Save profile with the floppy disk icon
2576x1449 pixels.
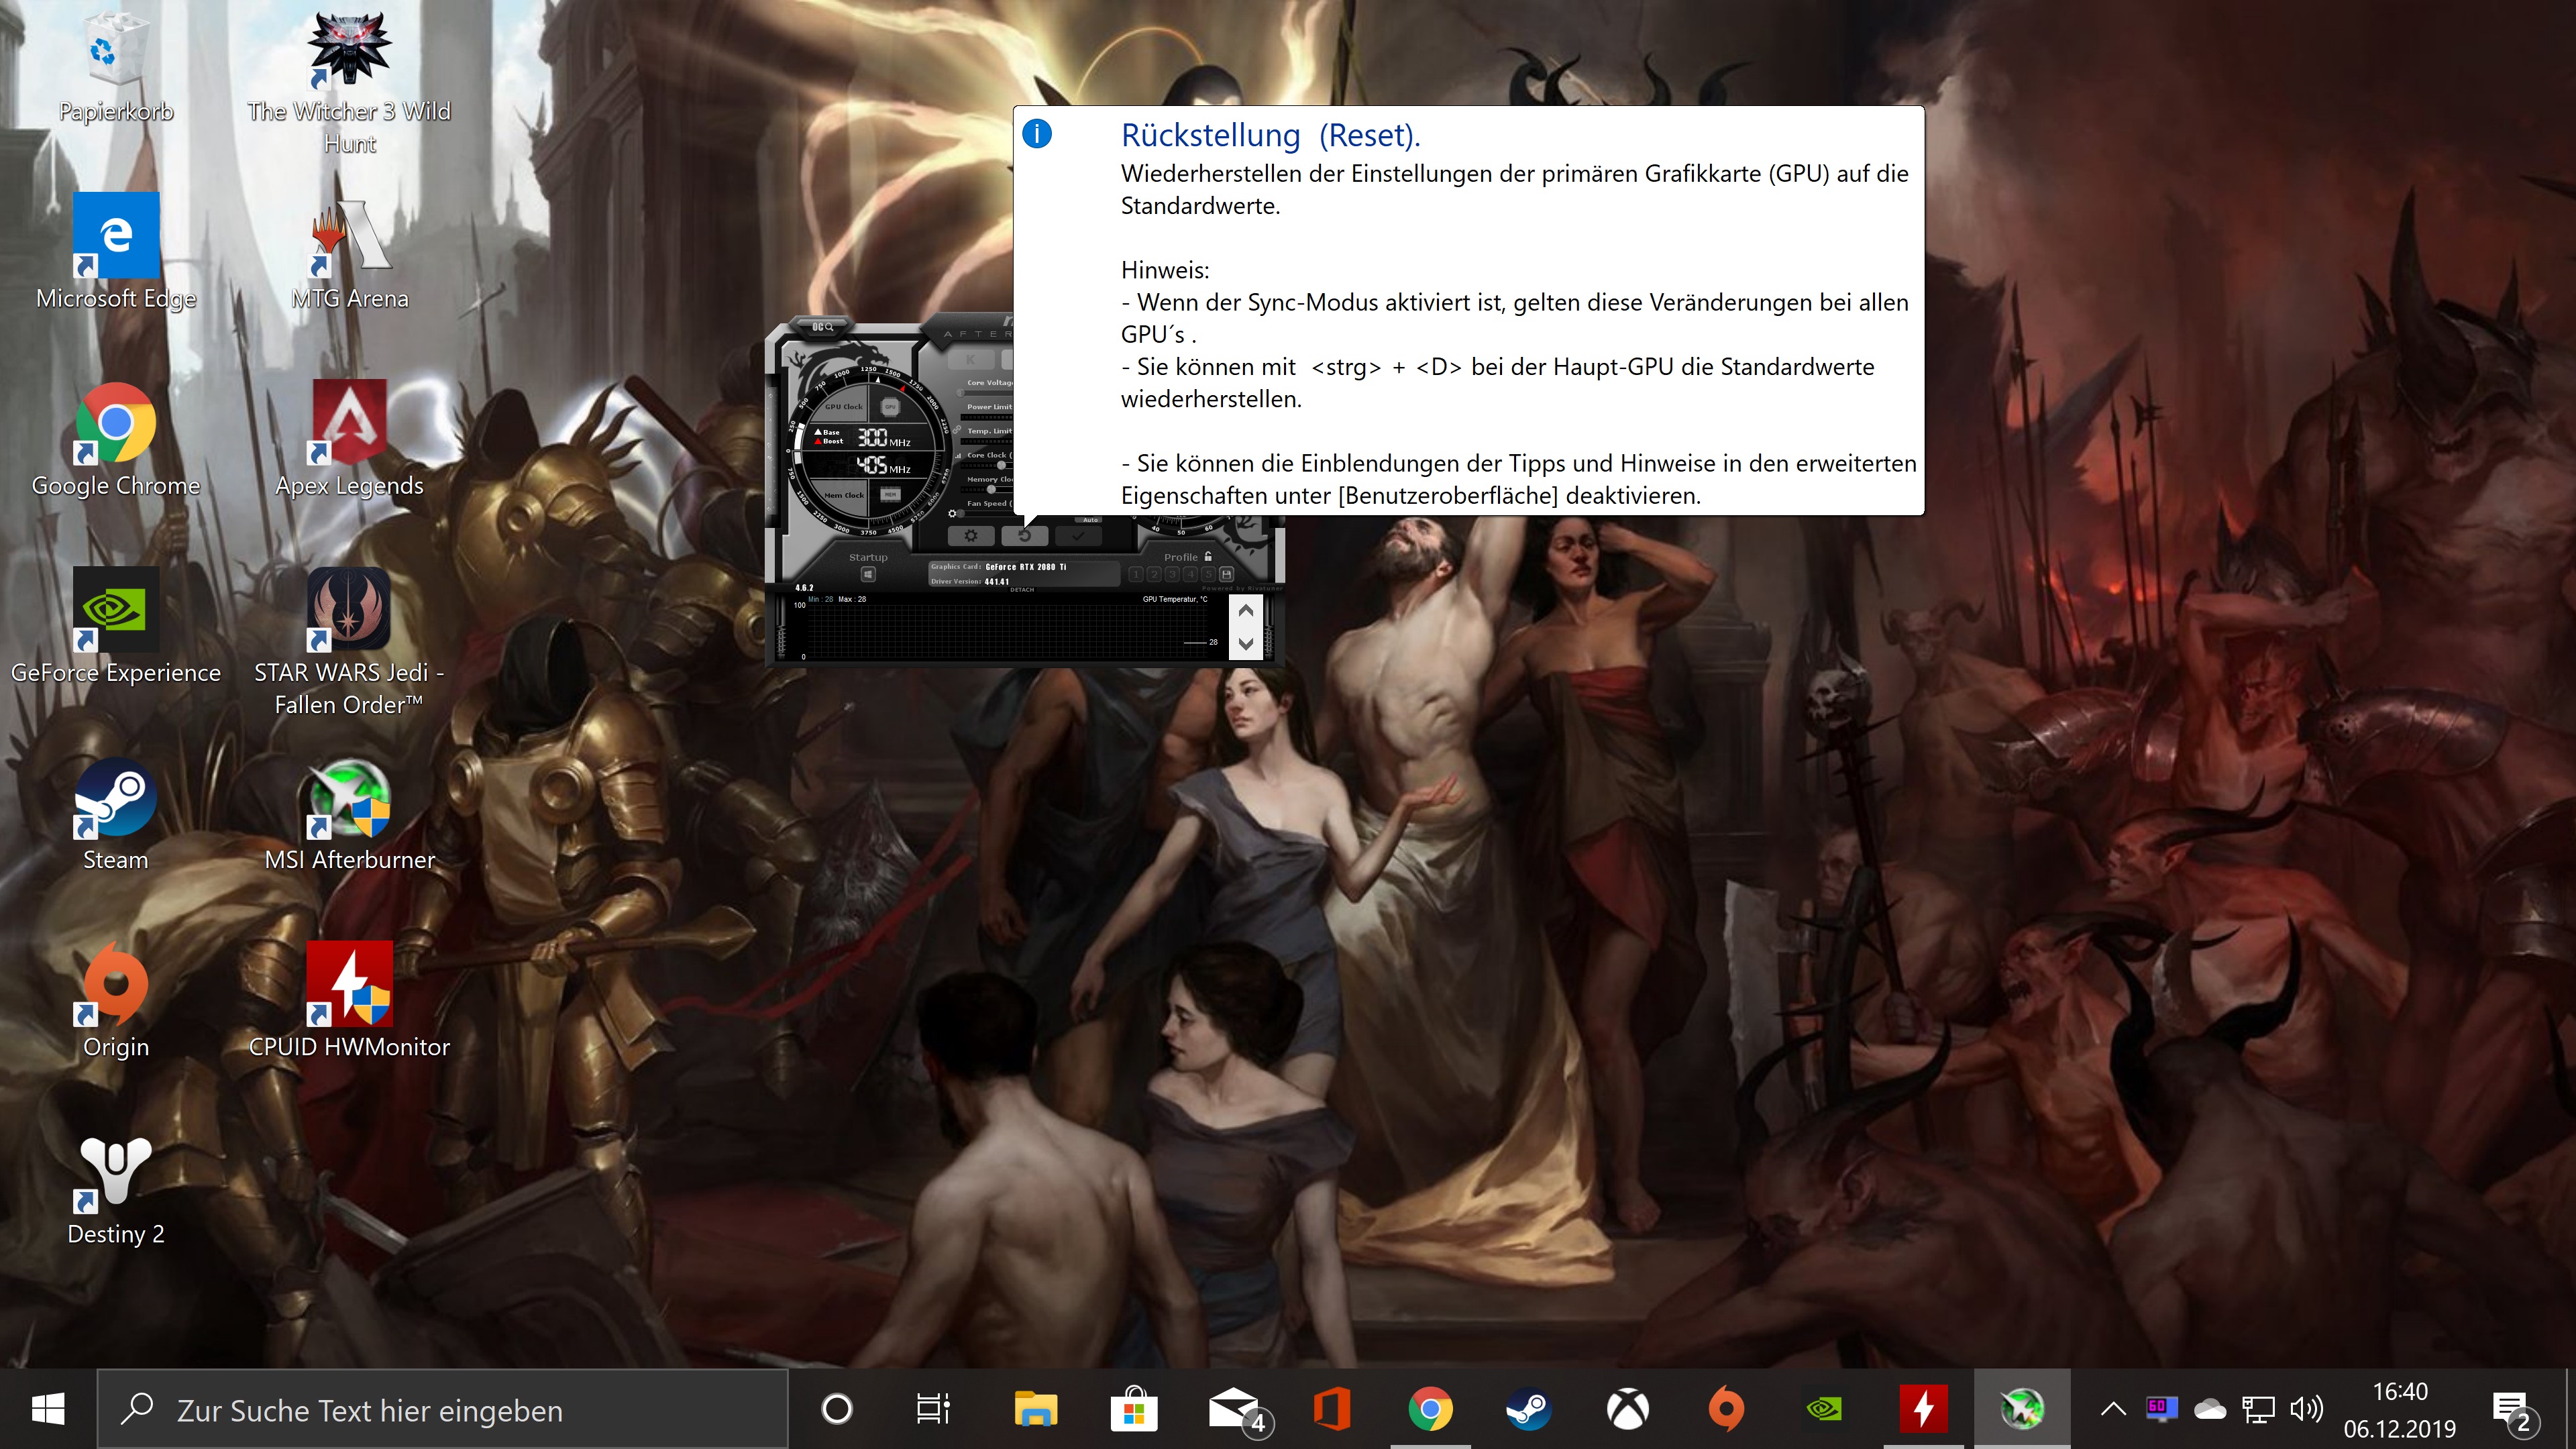[x=1227, y=574]
